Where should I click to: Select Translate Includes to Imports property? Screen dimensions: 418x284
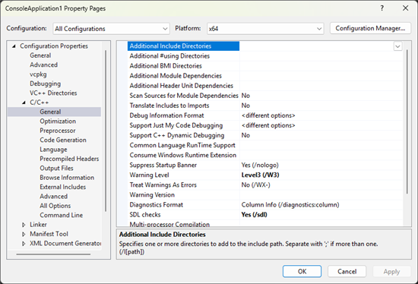183,106
